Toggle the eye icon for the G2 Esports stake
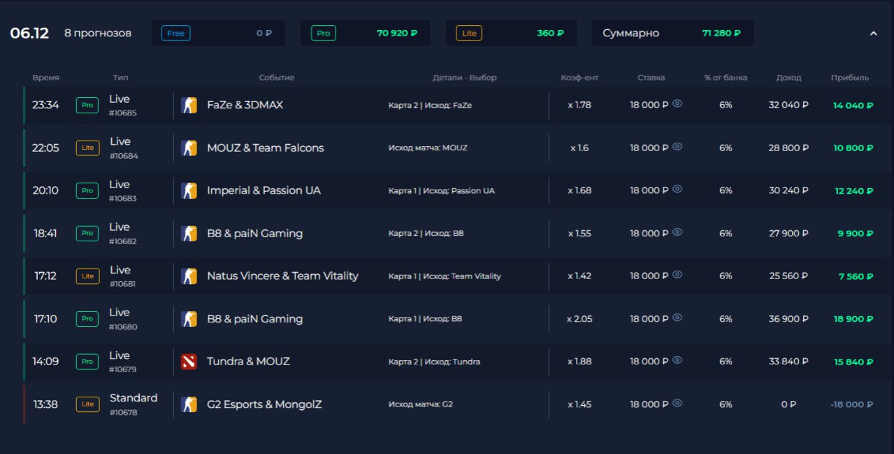 pos(677,403)
